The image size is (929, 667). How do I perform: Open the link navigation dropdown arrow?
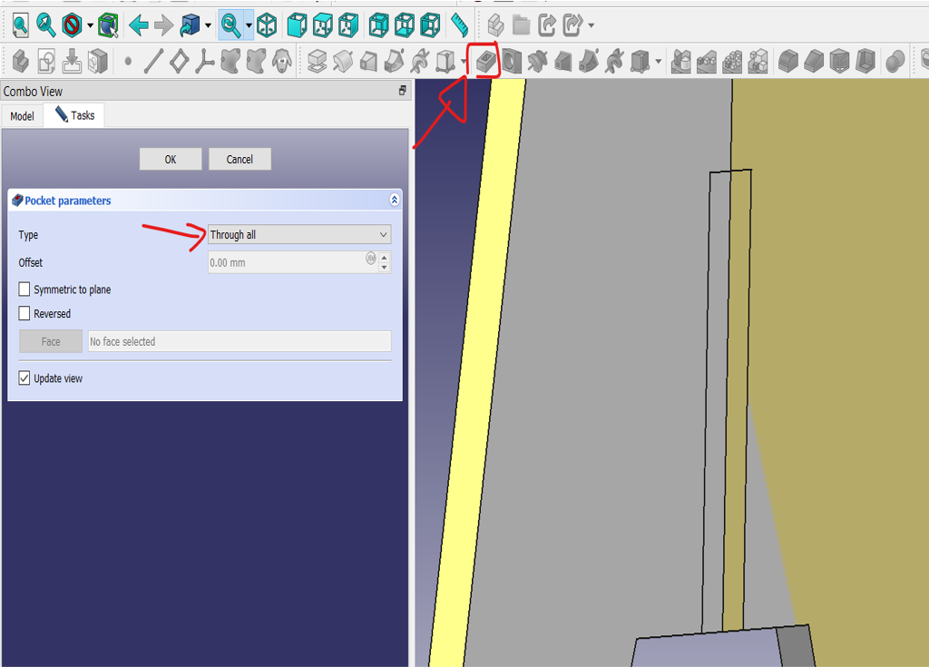208,25
